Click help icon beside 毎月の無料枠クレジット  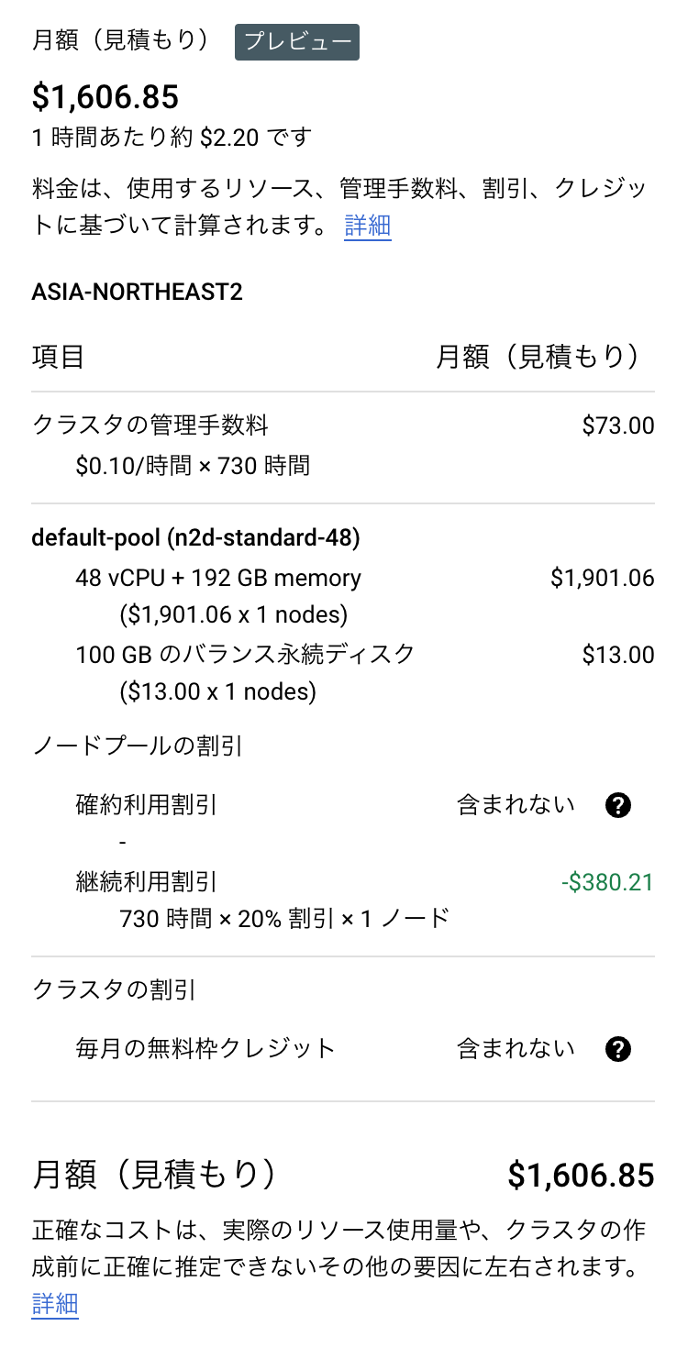click(619, 1049)
